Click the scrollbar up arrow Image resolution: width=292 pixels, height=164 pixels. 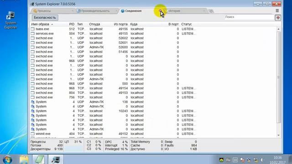(278, 29)
